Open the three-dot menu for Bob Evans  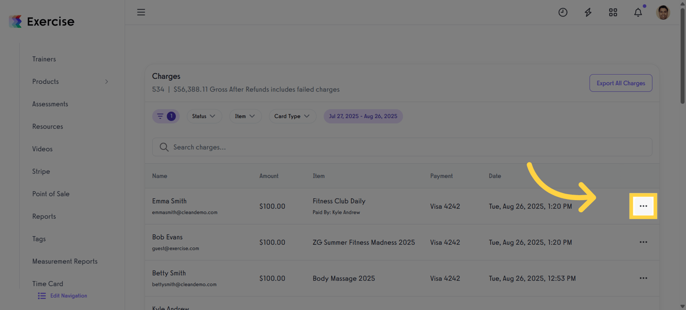[x=643, y=242]
